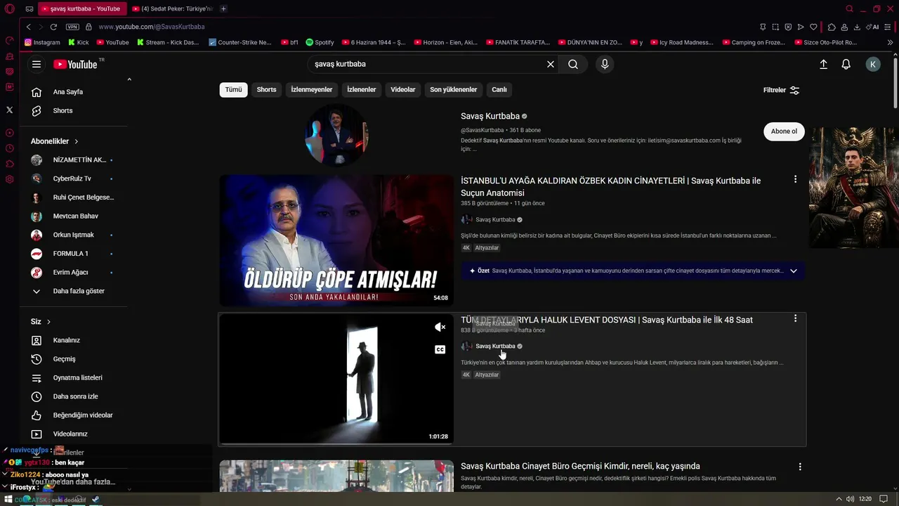Select the Son yüklenenler filter chip
This screenshot has height=506, width=899.
point(454,89)
